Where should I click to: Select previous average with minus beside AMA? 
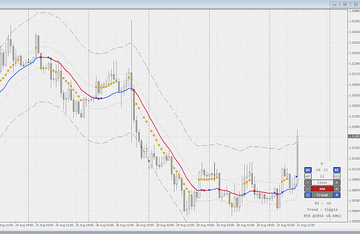[x=308, y=189]
